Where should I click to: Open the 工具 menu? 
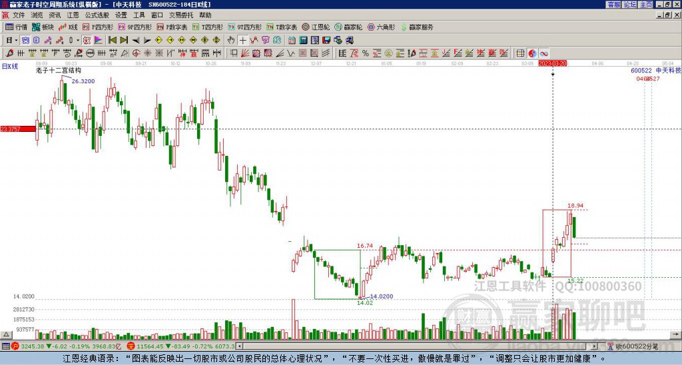tap(139, 15)
